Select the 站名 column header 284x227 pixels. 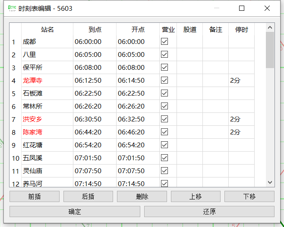(x=47, y=29)
